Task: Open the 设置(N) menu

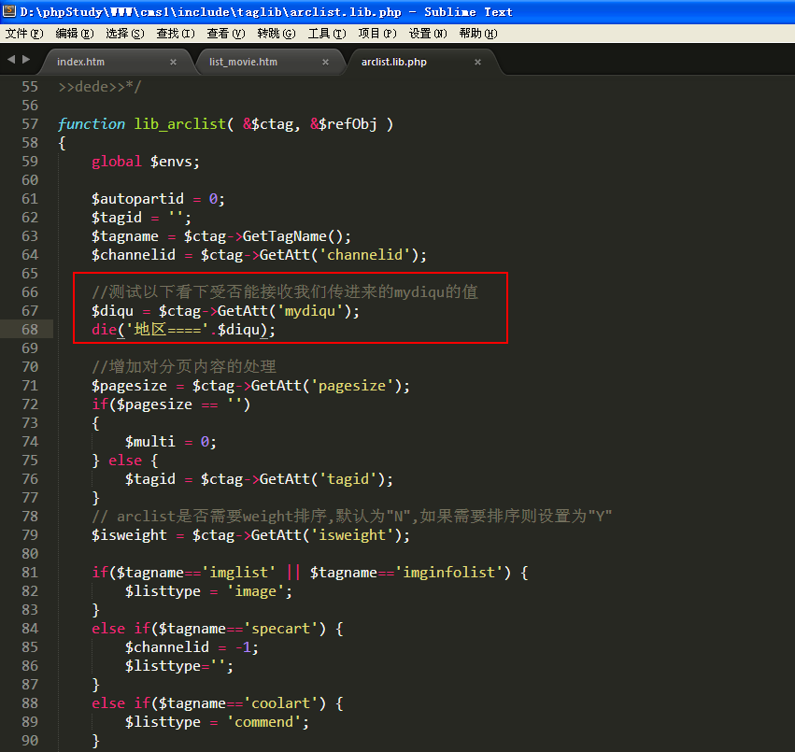Action: pyautogui.click(x=428, y=34)
